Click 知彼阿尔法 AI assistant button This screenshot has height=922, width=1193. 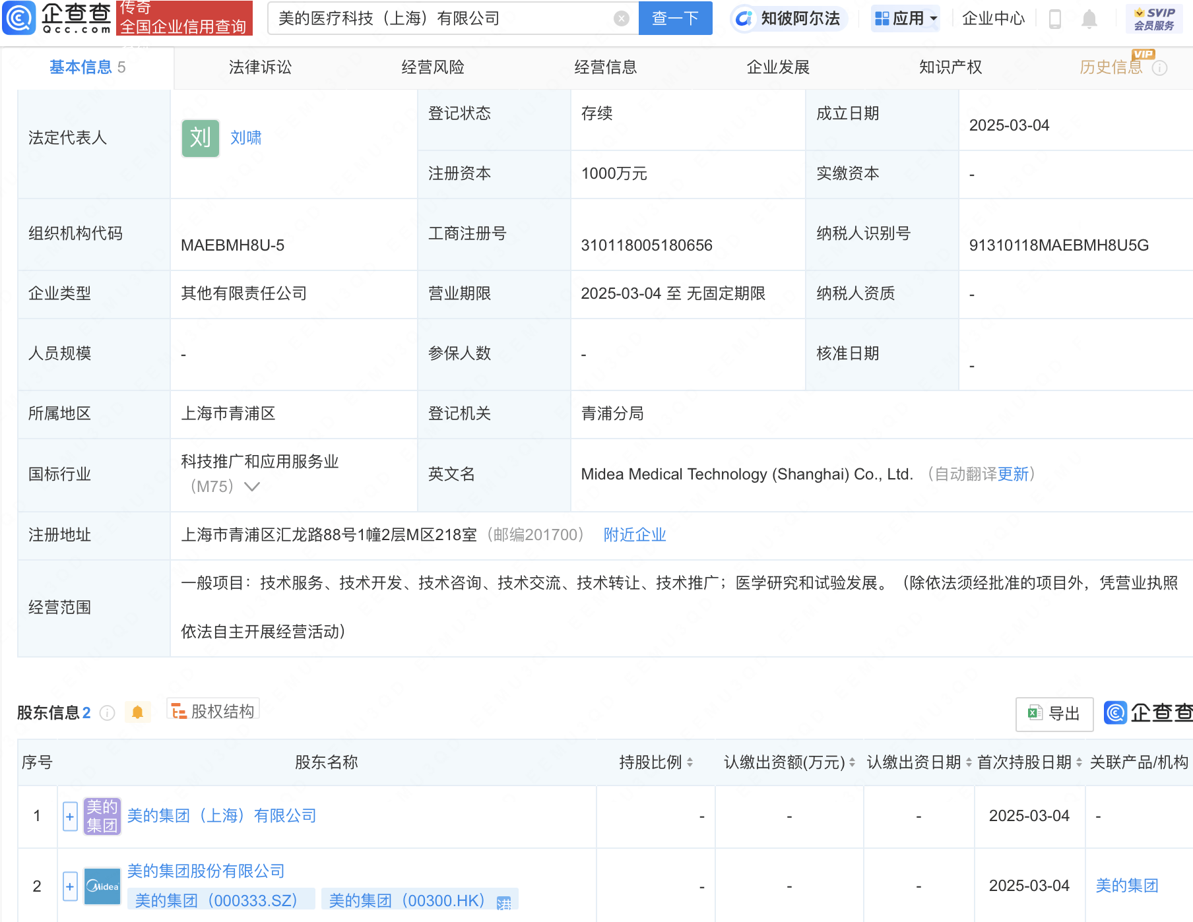pos(789,18)
